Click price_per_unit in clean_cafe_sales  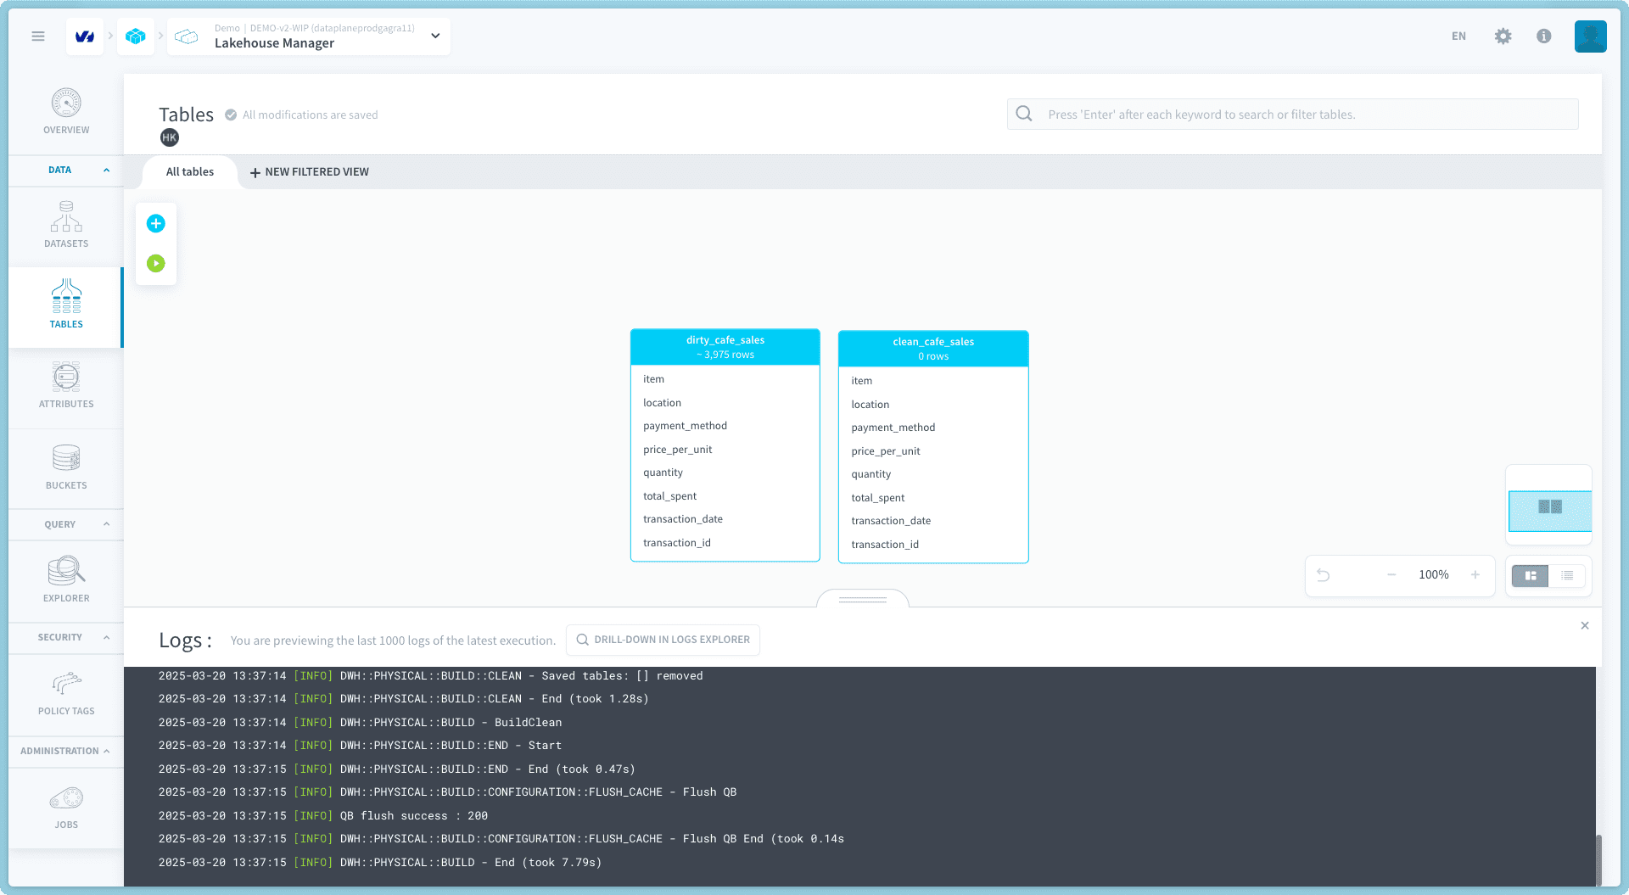886,451
